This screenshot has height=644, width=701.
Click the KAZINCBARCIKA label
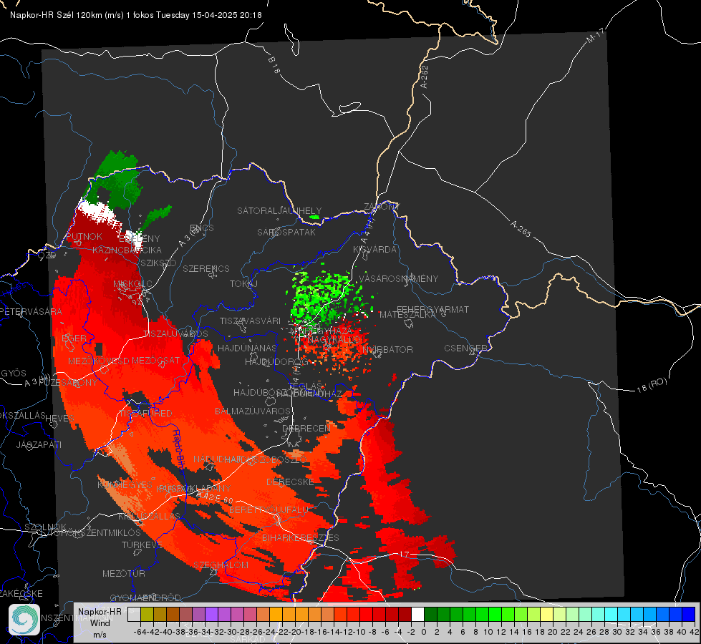(127, 250)
